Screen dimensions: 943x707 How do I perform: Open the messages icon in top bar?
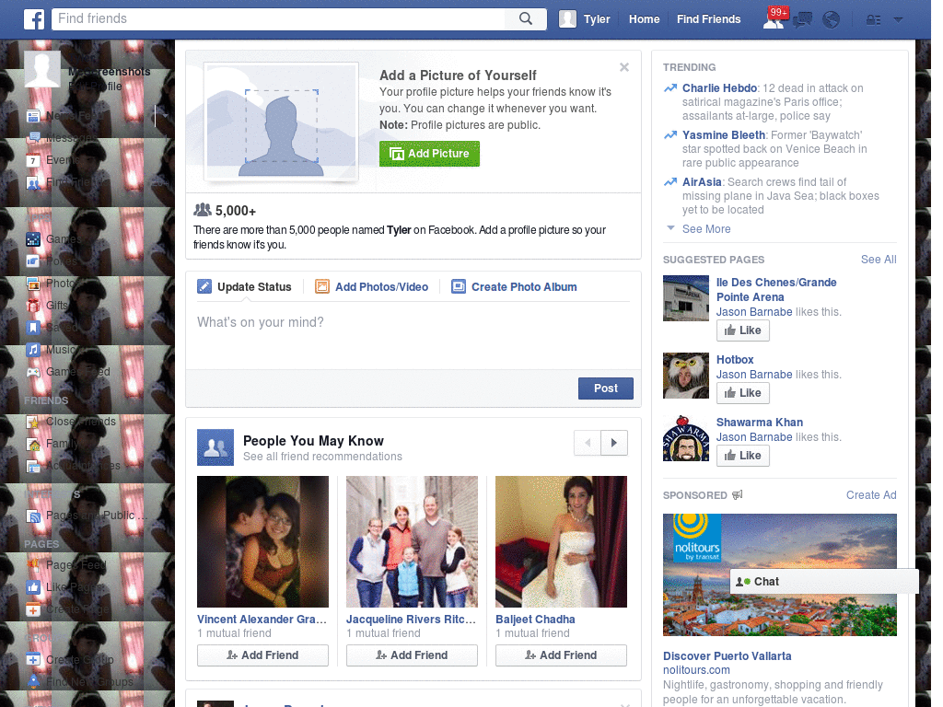point(802,20)
